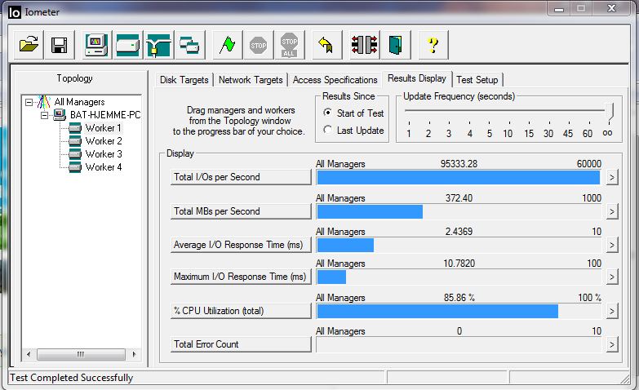Select Last Update radio button

(327, 130)
